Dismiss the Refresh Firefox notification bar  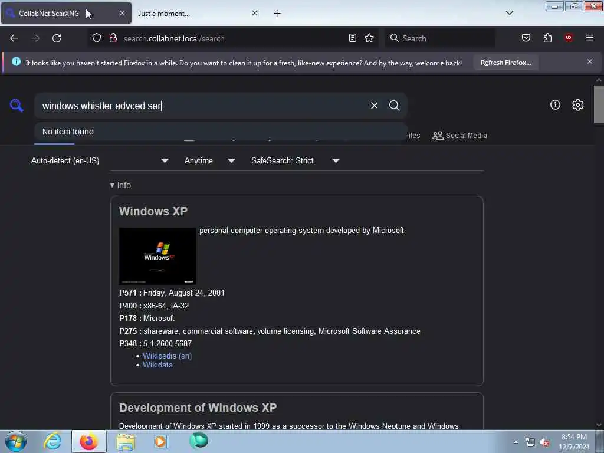point(590,61)
